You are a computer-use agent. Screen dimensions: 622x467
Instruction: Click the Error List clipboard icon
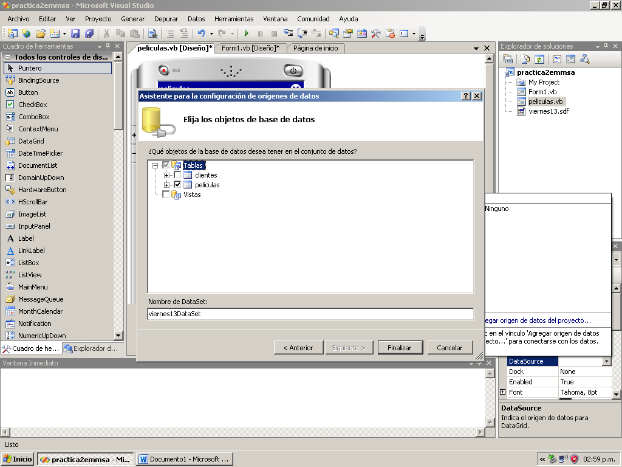click(x=390, y=34)
